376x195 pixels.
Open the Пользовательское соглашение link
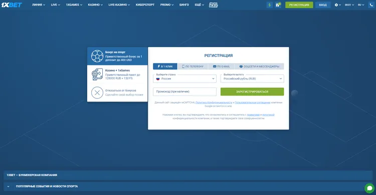[x=253, y=102]
